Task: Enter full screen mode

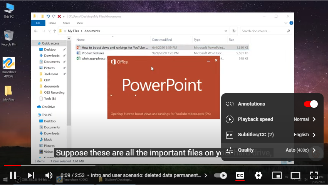Action: (314, 175)
